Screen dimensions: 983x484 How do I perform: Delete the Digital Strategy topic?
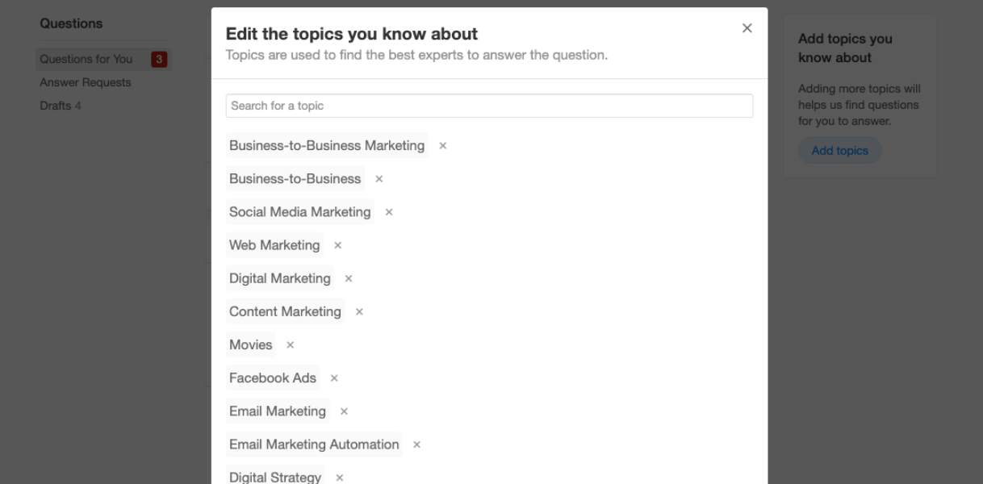click(340, 478)
